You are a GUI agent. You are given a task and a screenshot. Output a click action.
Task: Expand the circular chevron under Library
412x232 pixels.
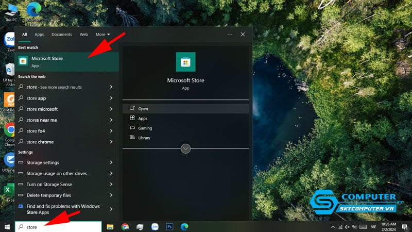coord(186,148)
